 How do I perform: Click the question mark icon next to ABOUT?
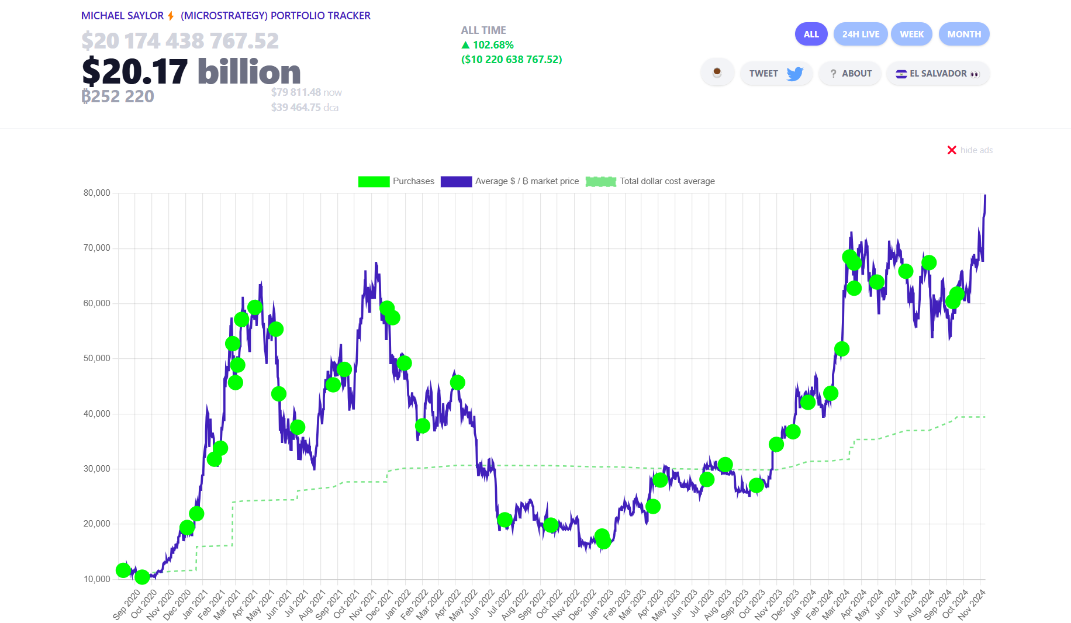(834, 73)
